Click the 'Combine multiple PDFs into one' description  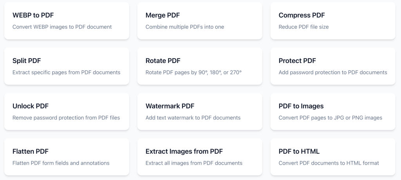click(x=184, y=27)
